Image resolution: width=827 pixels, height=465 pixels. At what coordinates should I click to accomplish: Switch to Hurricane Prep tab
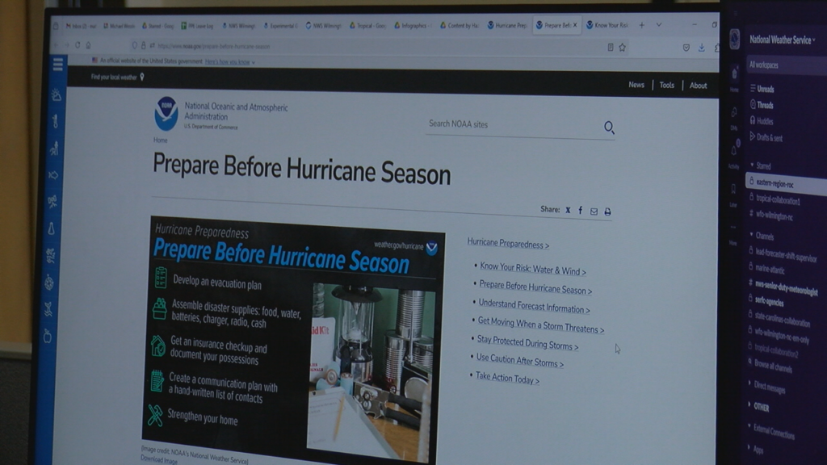coord(507,25)
